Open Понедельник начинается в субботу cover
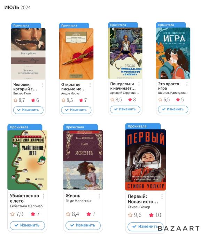The width and height of the screenshot is (209, 238). point(125,53)
